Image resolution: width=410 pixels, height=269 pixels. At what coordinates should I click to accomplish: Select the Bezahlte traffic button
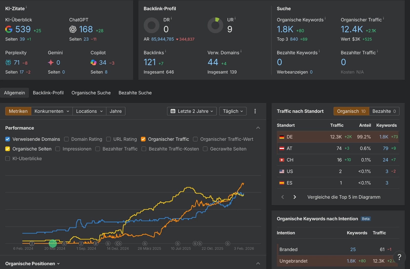point(384,111)
